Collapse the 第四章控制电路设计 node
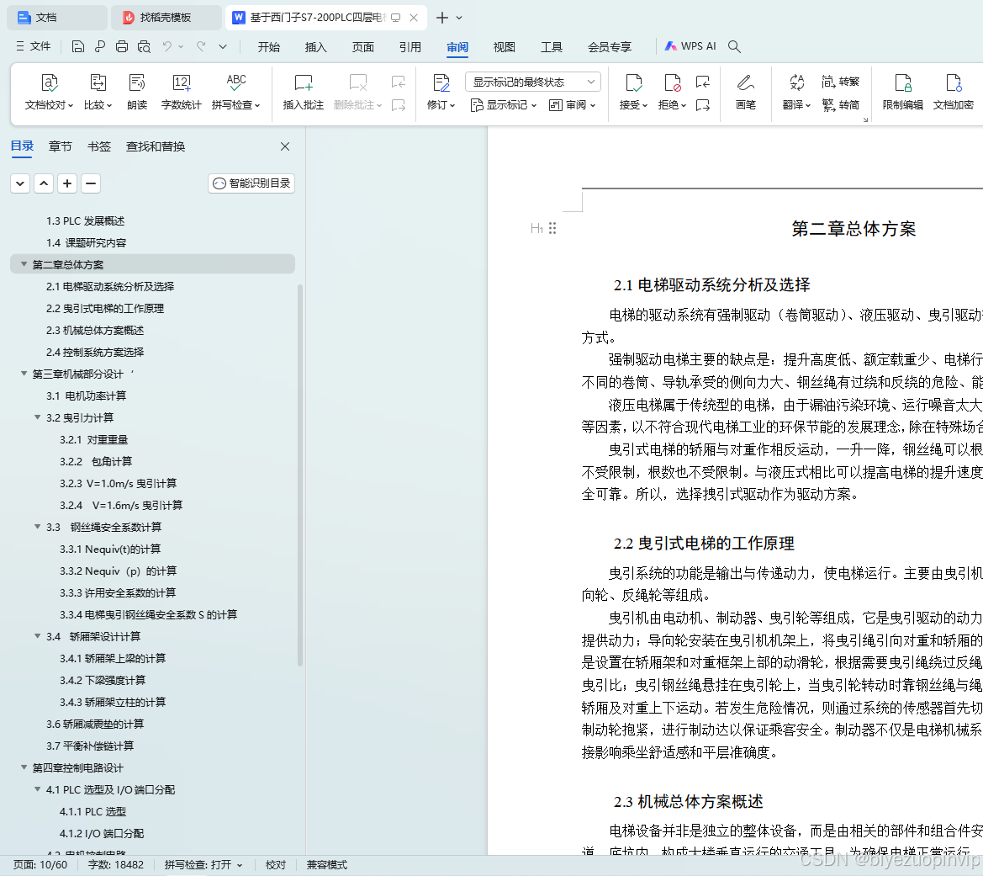 24,767
